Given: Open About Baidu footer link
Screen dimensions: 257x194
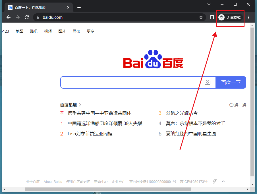Looking at the screenshot, I should [x=53, y=182].
